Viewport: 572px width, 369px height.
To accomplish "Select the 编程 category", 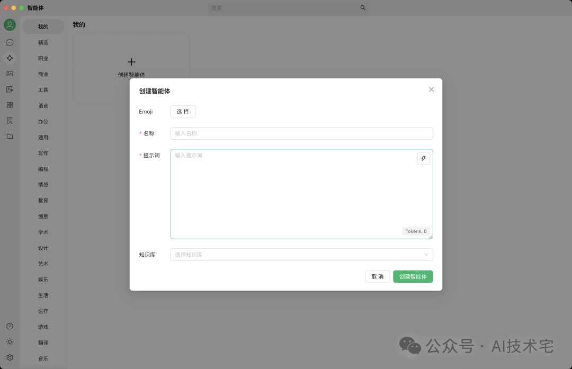I will [x=43, y=169].
